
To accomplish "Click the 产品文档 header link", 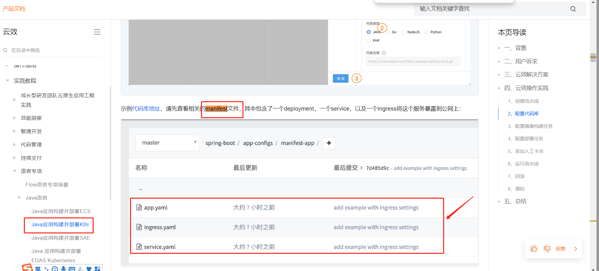I will pos(14,9).
